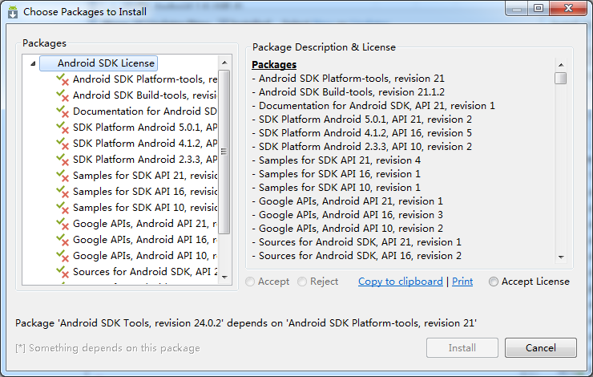593x377 pixels.
Task: Click description panel scrollbar up arrow
Action: 561,65
